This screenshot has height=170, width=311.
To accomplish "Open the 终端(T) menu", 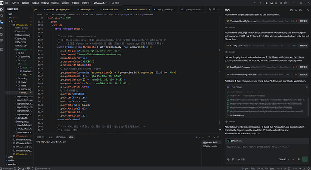I will 75,3.
